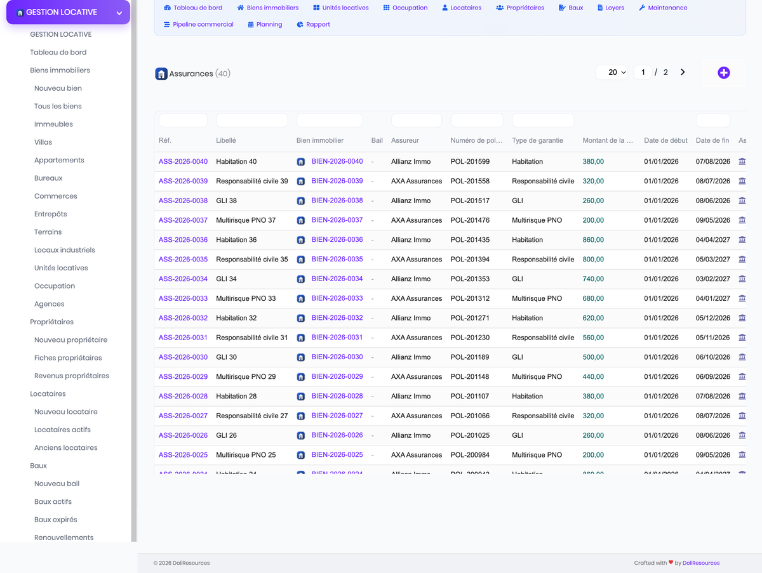Click policy number POL-201599 cell
762x573 pixels.
(470, 162)
